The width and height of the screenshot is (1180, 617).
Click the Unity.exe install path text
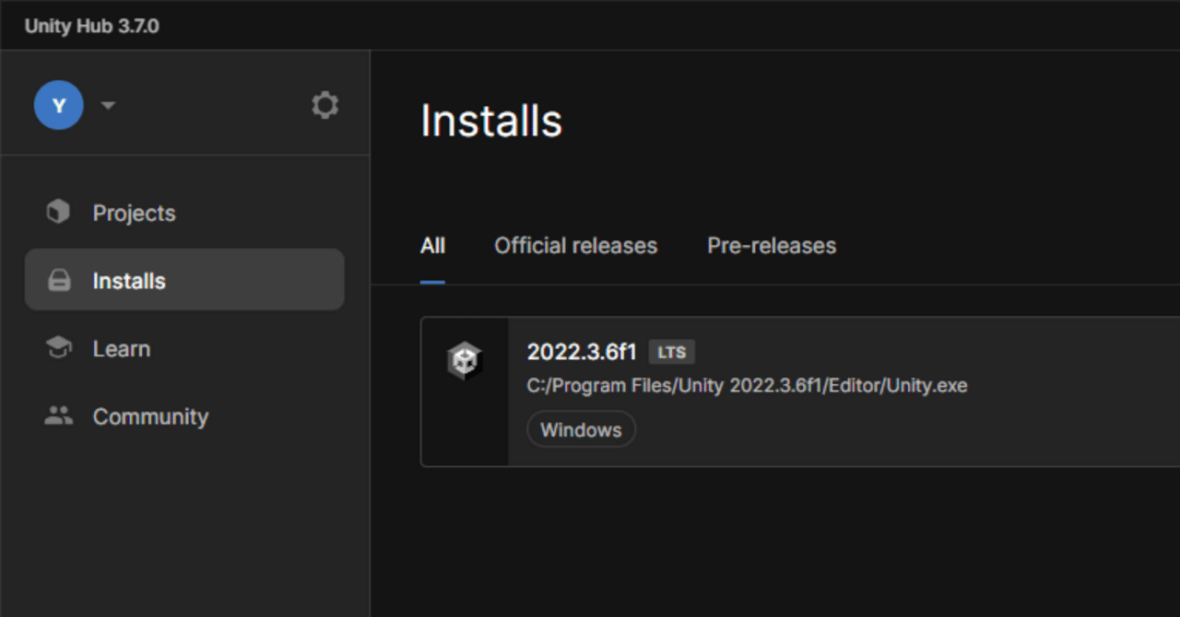(748, 386)
